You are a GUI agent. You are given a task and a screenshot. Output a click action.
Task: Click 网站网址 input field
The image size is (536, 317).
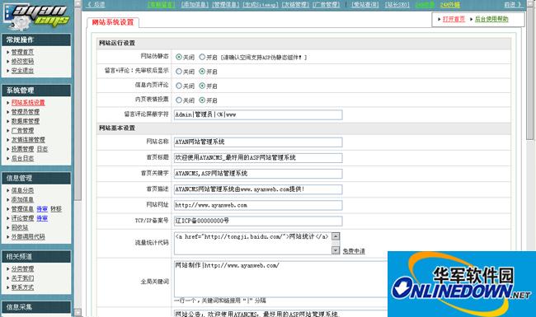(x=258, y=205)
